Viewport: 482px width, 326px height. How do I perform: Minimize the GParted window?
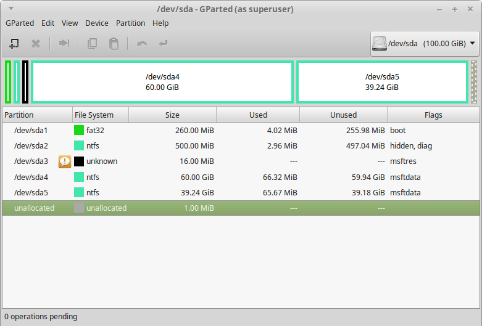[x=439, y=9]
